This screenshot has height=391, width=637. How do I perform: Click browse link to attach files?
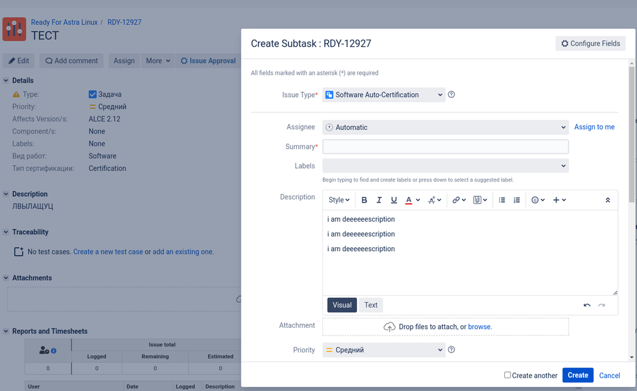(479, 326)
